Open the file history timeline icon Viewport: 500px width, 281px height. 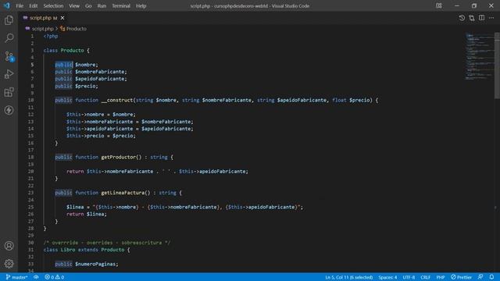(462, 18)
